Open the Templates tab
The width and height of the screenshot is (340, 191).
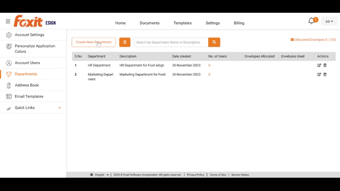point(182,23)
